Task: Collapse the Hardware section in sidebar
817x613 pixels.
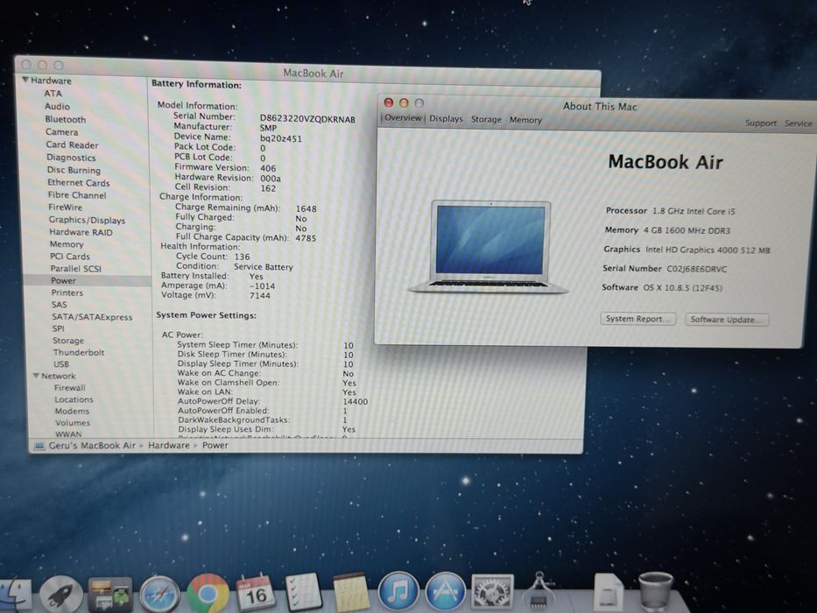Action: point(25,80)
